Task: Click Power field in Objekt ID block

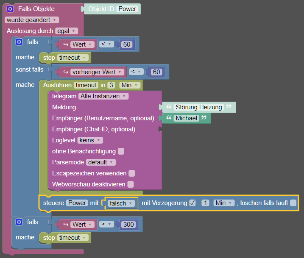Action: point(127,9)
